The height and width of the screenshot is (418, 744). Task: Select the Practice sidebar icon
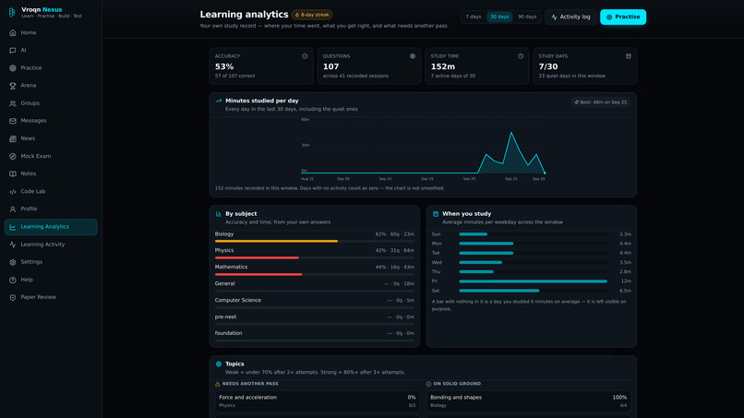[13, 68]
